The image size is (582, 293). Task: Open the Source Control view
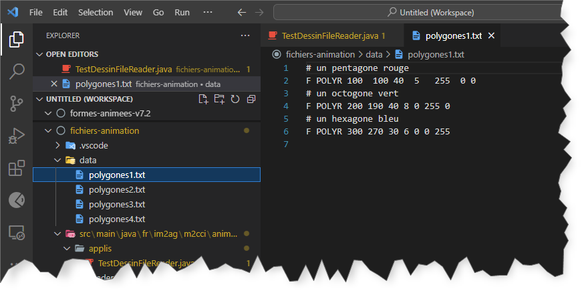(17, 103)
